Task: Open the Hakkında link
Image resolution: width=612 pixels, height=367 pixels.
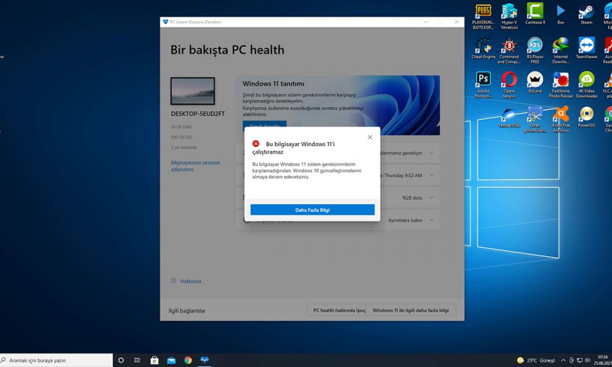Action: click(x=190, y=281)
